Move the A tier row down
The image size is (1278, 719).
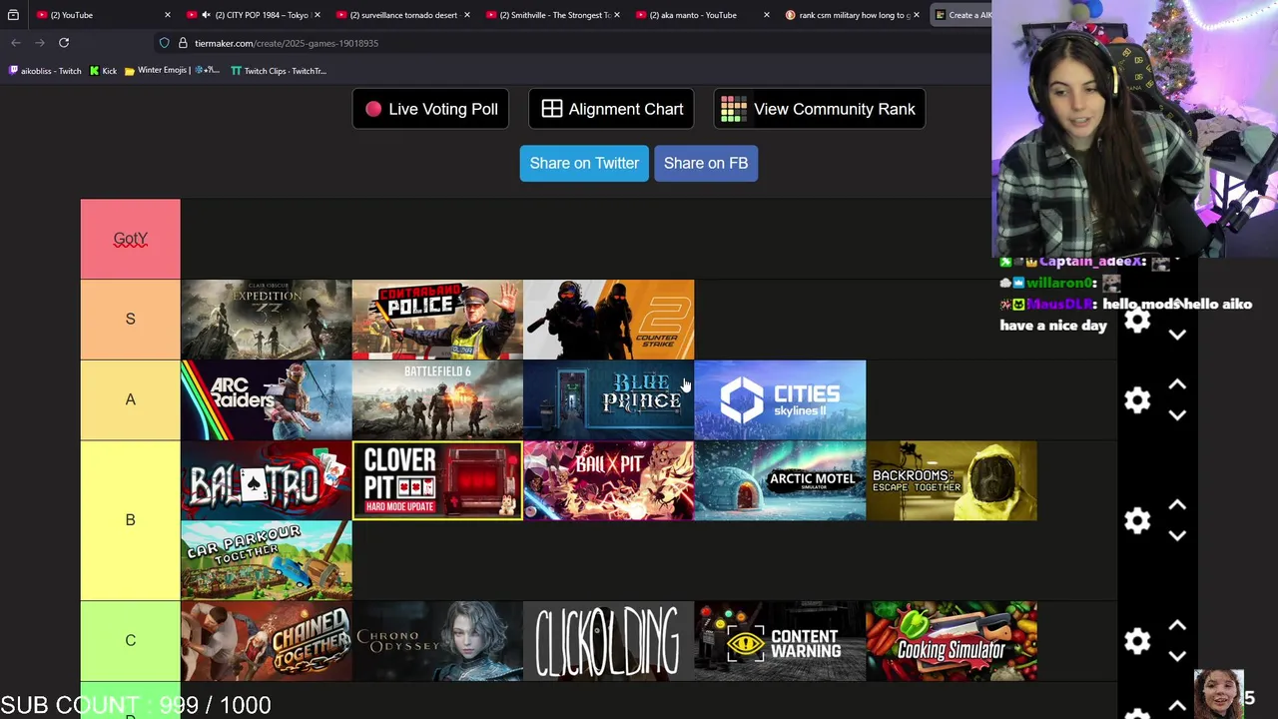click(1177, 415)
